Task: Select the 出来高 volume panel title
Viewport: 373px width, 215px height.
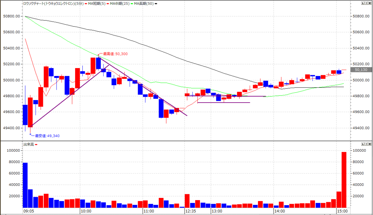Action: point(28,144)
